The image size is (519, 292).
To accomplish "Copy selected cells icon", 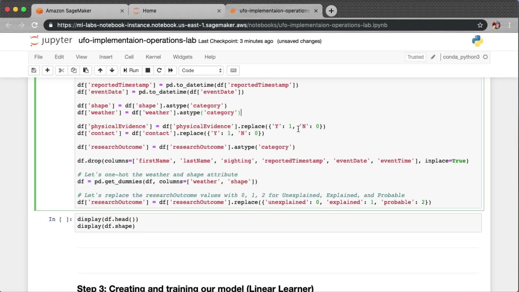I will [74, 70].
